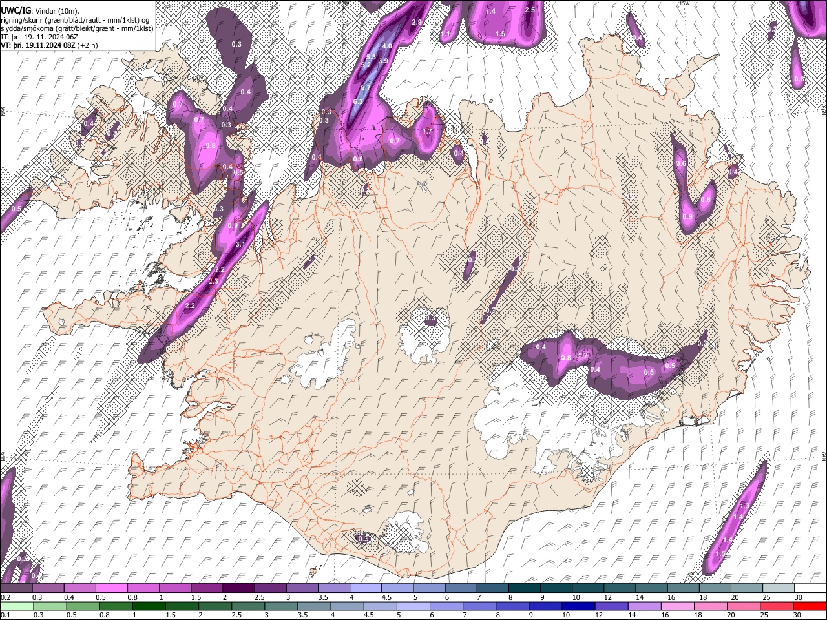The image size is (827, 620).
Task: Click the 'VT: þri. 19.11.2024 08Z (+2 h)' line
Action: point(50,45)
